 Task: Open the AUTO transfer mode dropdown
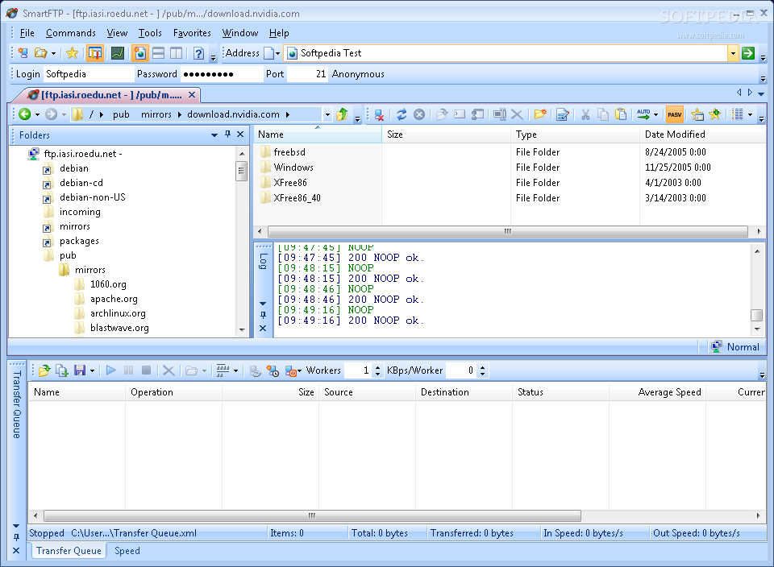656,114
